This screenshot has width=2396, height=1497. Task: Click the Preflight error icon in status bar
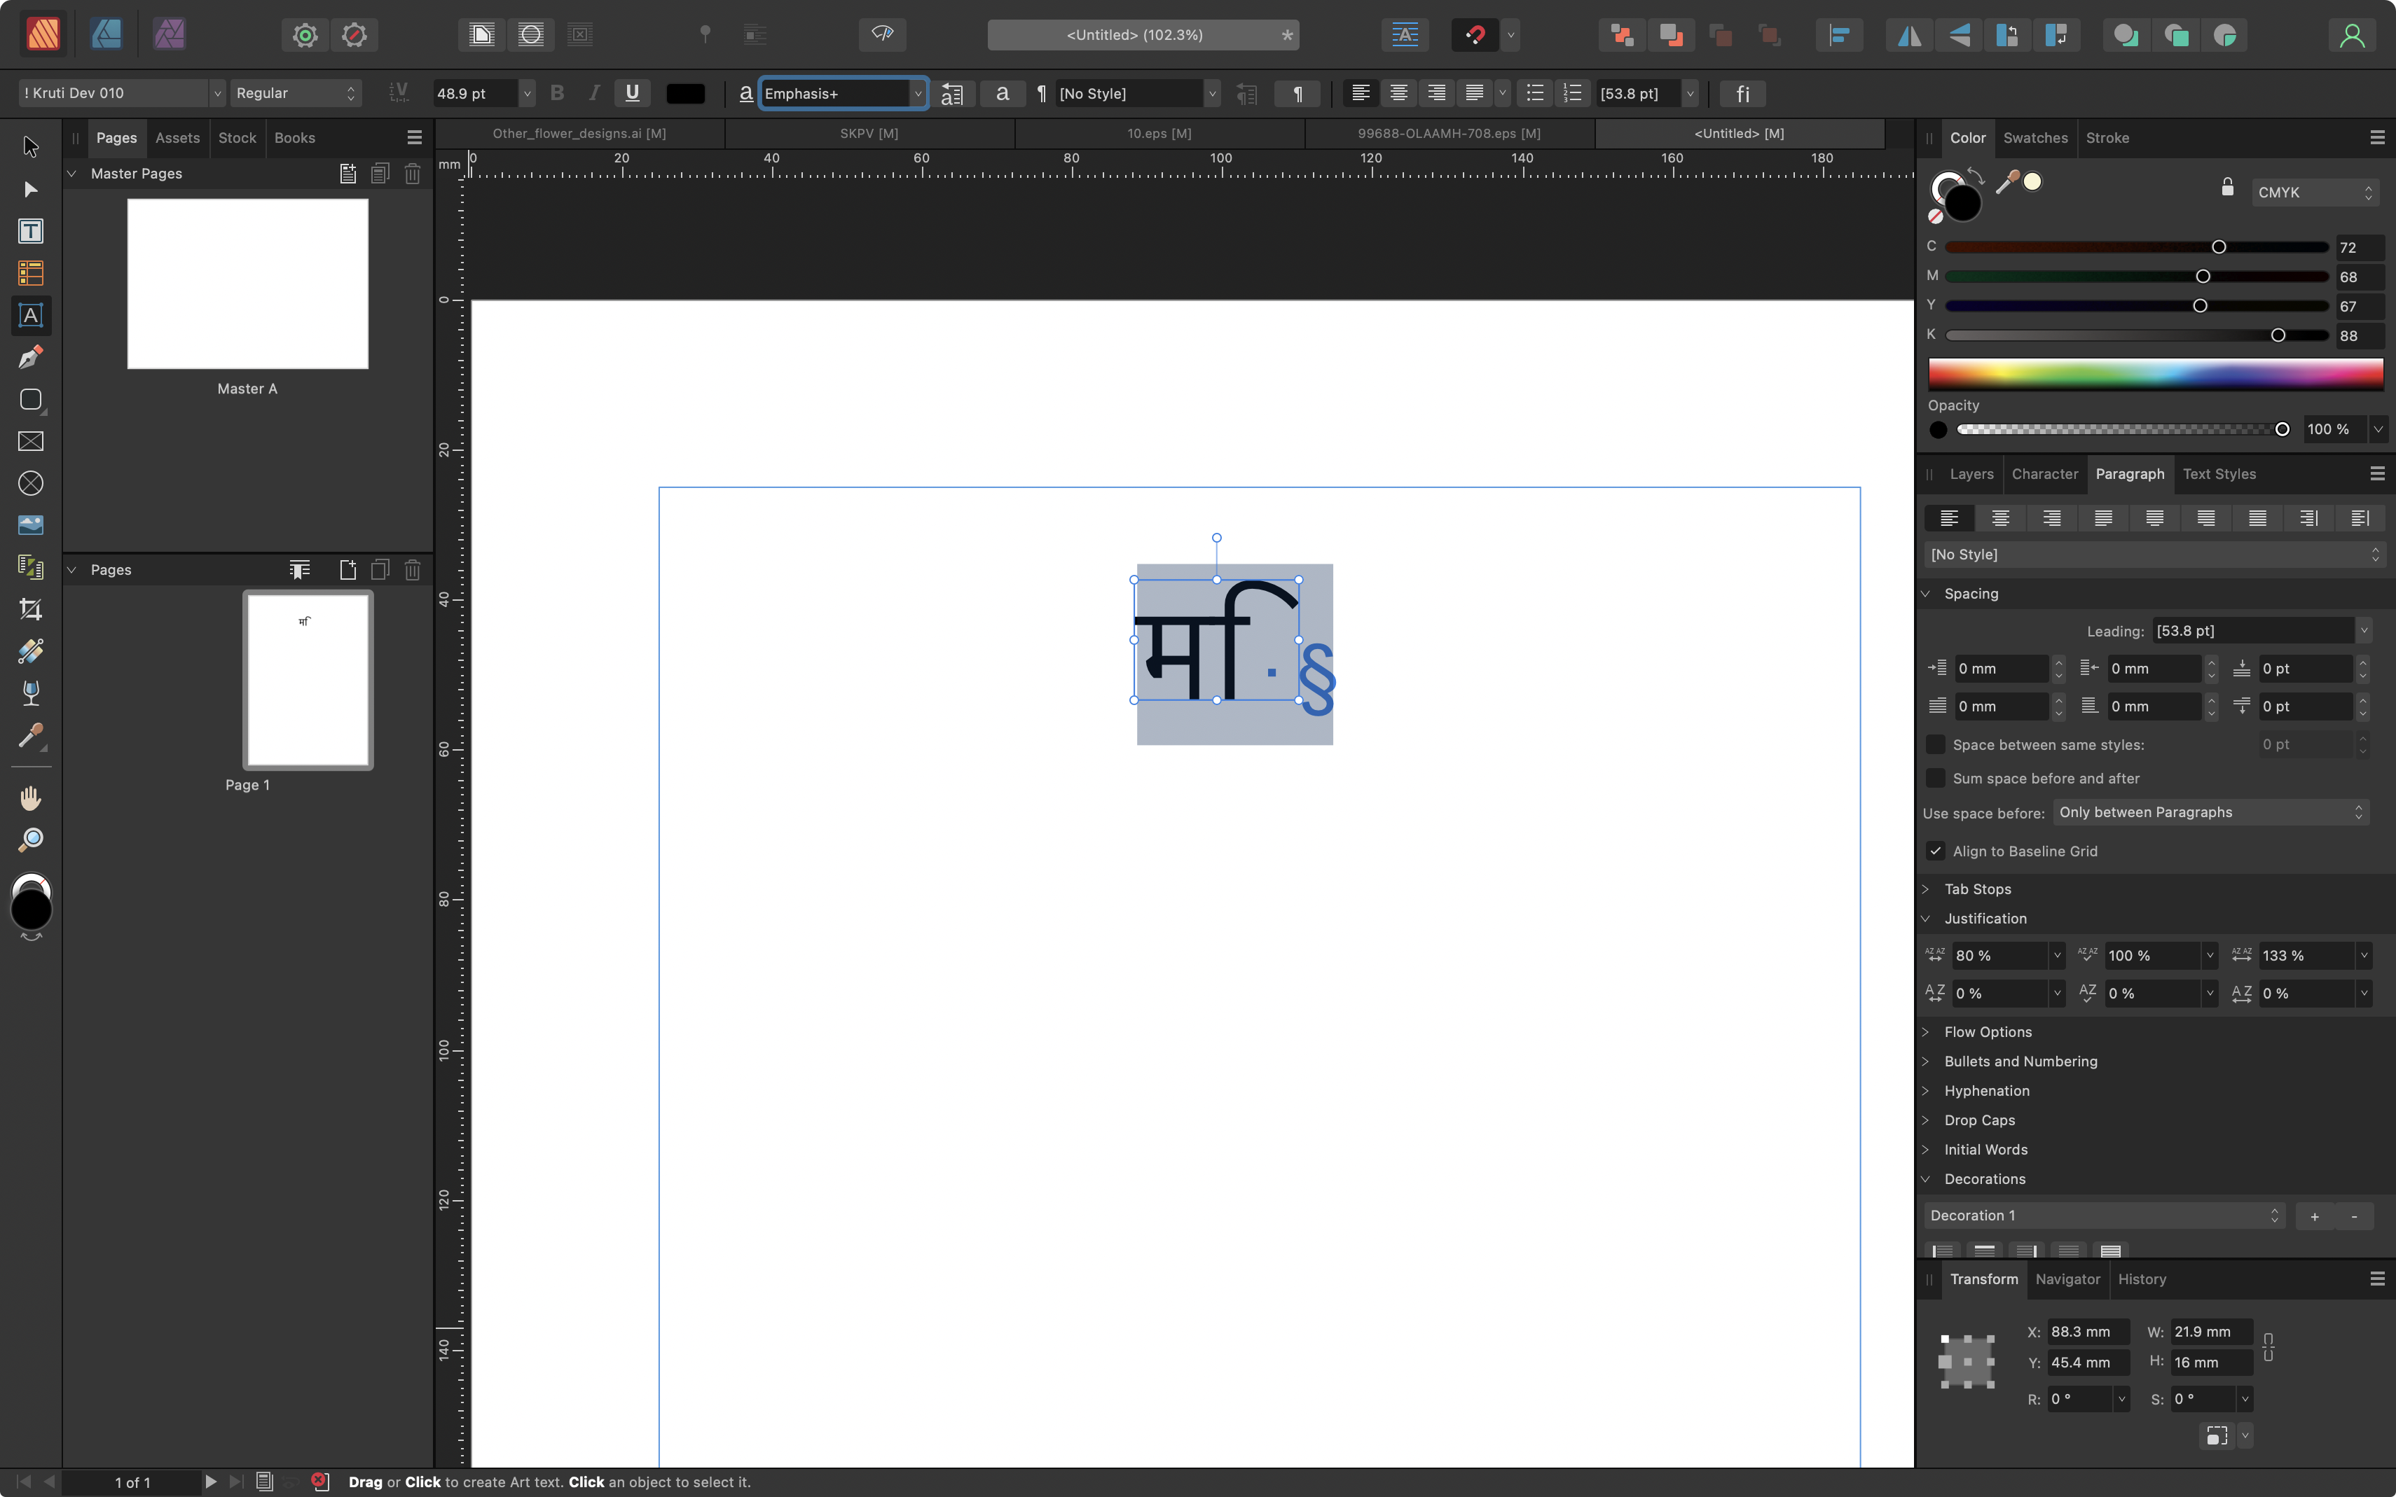click(320, 1482)
